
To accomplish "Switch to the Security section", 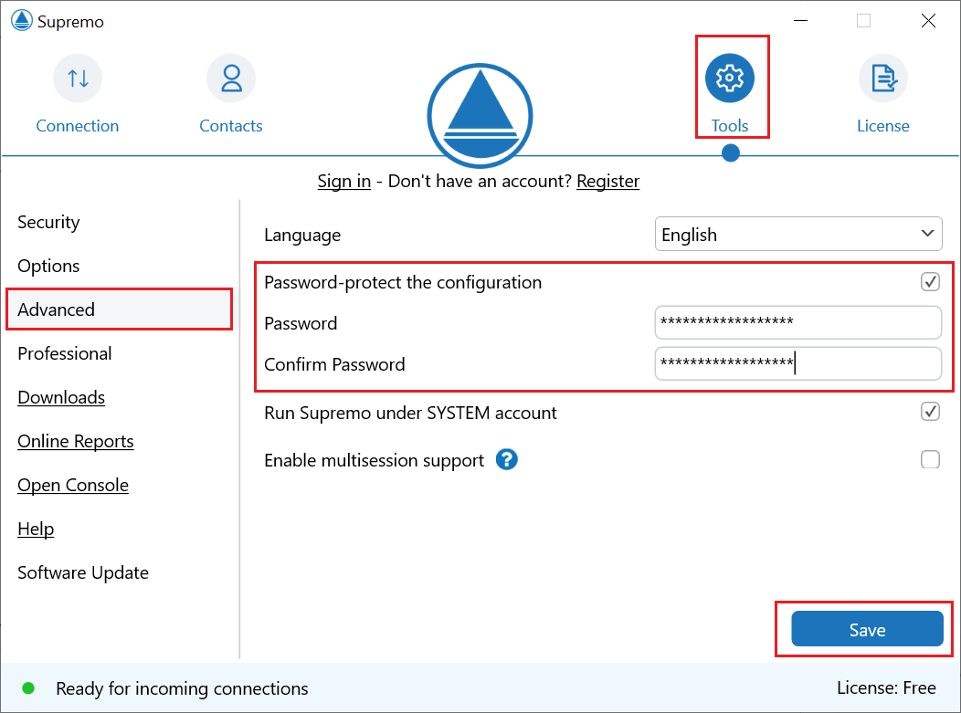I will (x=48, y=222).
